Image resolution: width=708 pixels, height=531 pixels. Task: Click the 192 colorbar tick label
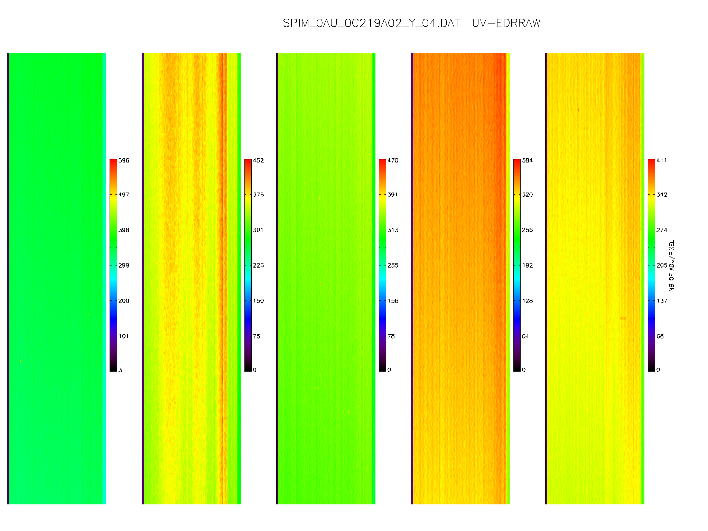click(527, 265)
